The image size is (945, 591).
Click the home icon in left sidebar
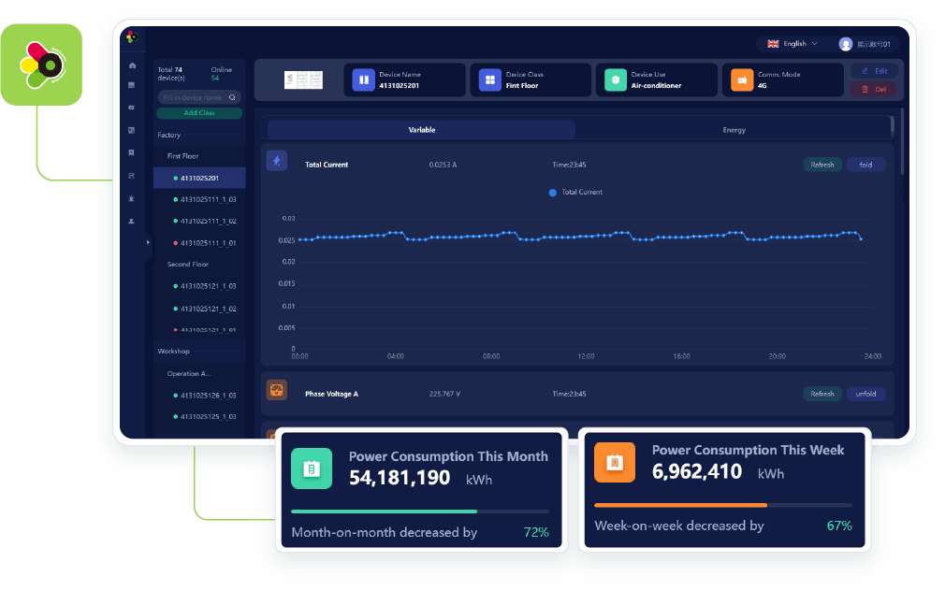132,65
